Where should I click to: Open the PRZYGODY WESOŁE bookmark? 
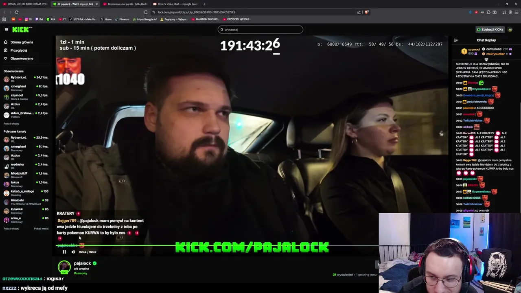point(237,19)
